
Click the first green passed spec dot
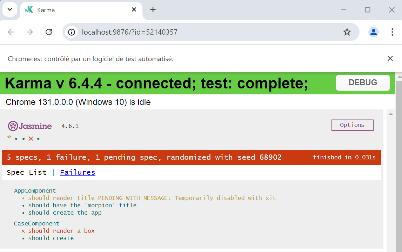coord(16,139)
